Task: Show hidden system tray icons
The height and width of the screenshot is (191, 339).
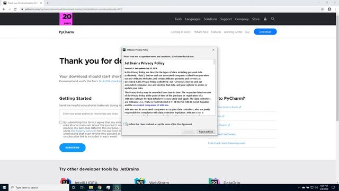Action: tap(299, 187)
